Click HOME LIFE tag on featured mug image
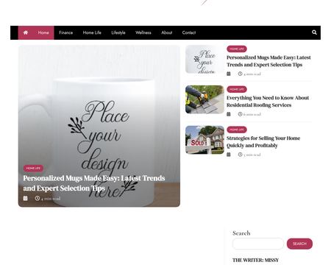The image size is (331, 265). [x=33, y=168]
